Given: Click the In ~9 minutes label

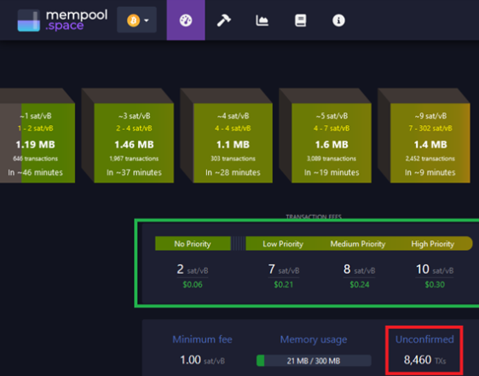Looking at the screenshot, I should pyautogui.click(x=430, y=172).
